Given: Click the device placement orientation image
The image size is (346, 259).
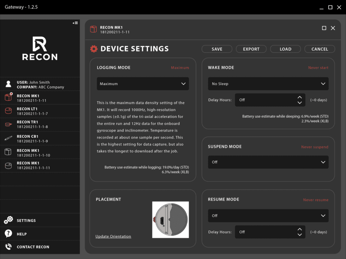Looking at the screenshot, I should pyautogui.click(x=171, y=220).
